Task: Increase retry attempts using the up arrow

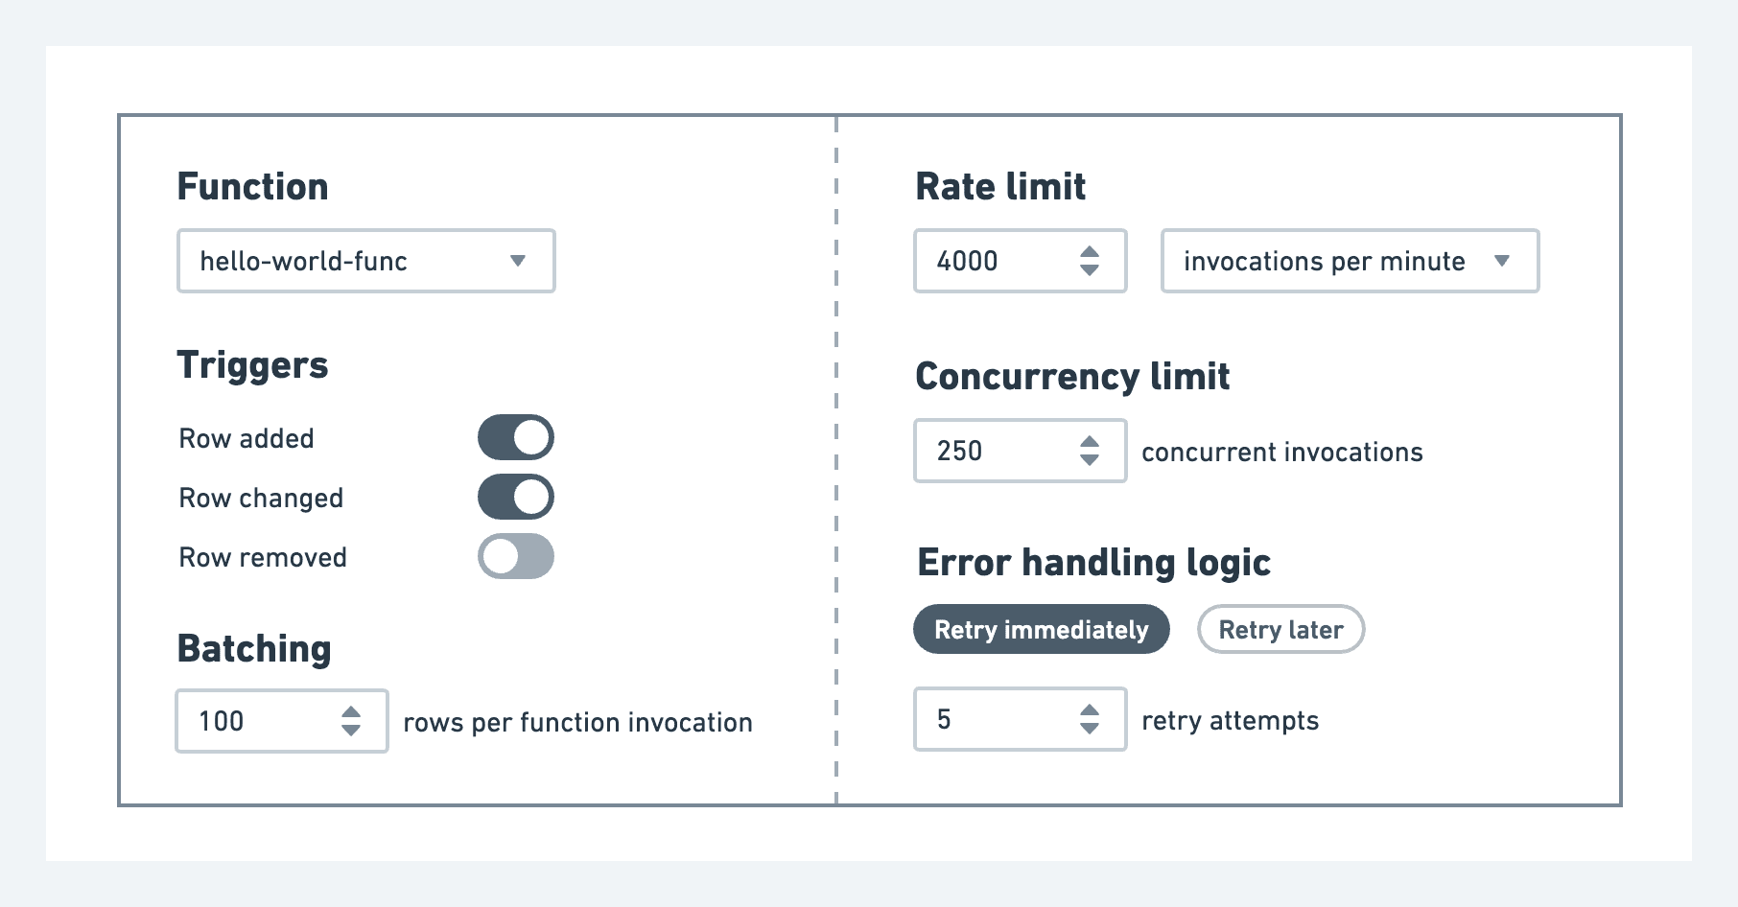Action: (1091, 709)
